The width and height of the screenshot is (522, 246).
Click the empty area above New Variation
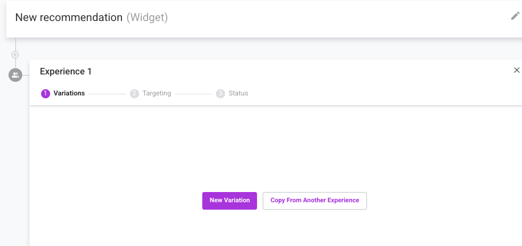point(276,148)
